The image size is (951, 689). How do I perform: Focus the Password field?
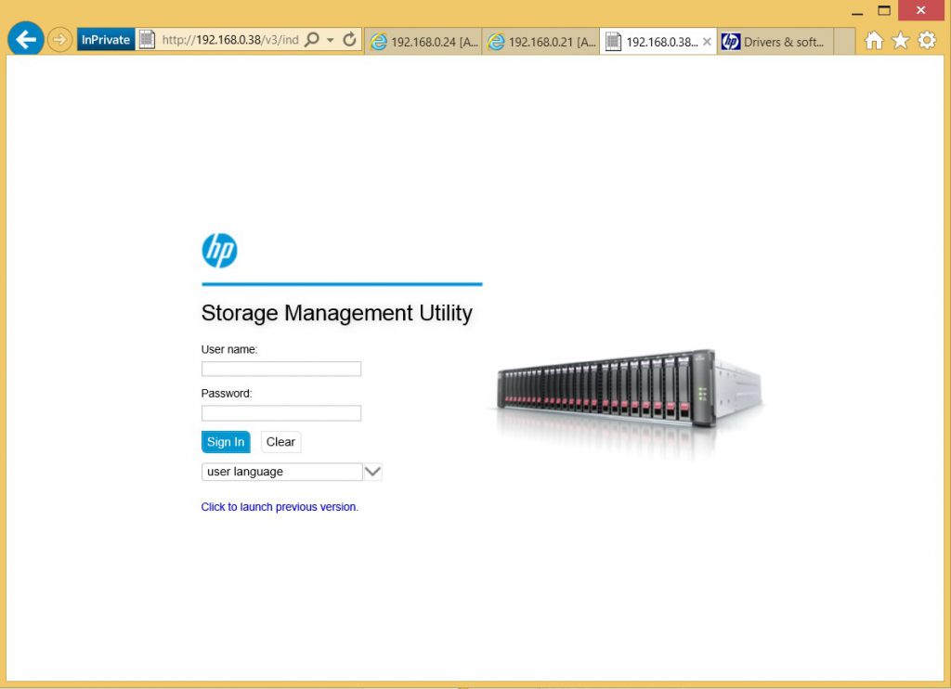[281, 413]
